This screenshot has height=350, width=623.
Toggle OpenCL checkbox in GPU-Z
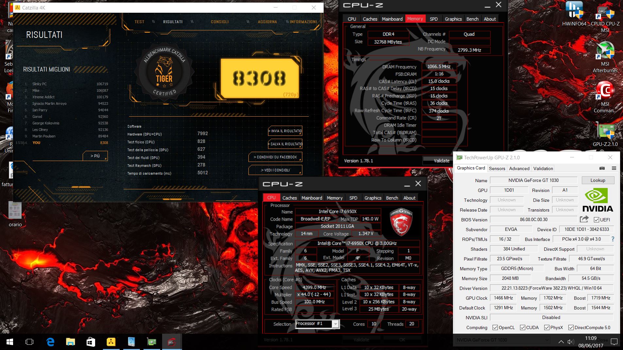tap(495, 327)
